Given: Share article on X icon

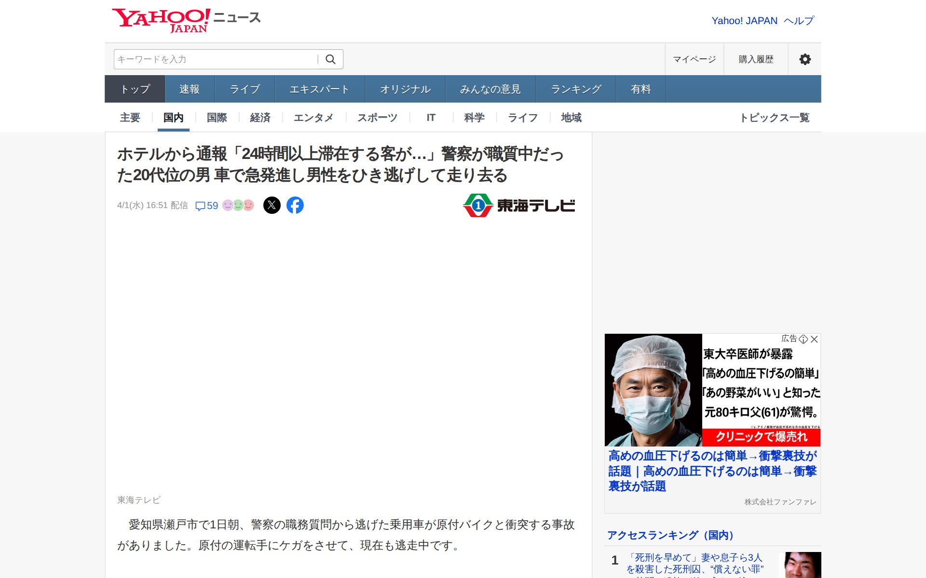Looking at the screenshot, I should (x=272, y=205).
